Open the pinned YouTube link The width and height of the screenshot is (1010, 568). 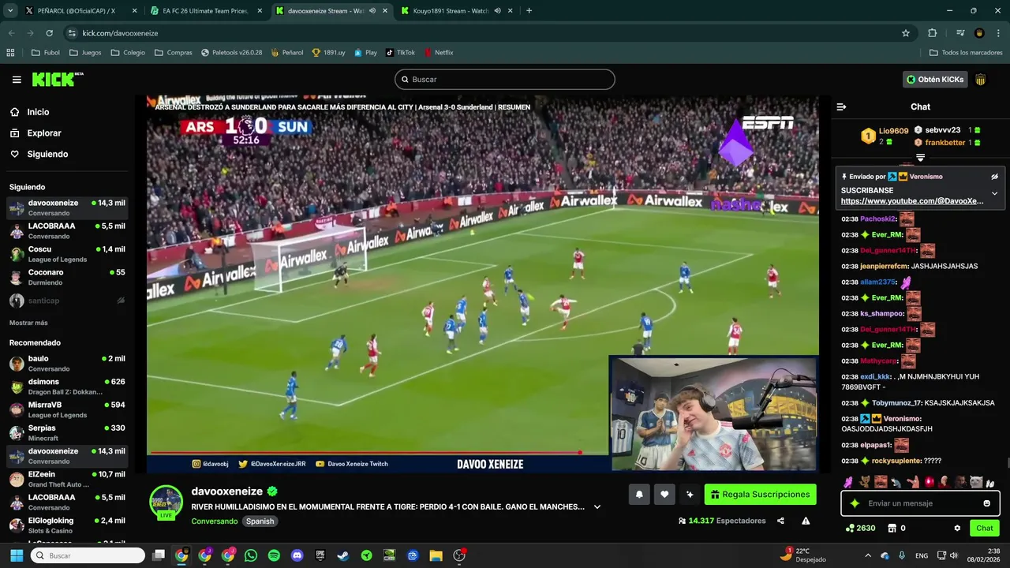point(912,201)
